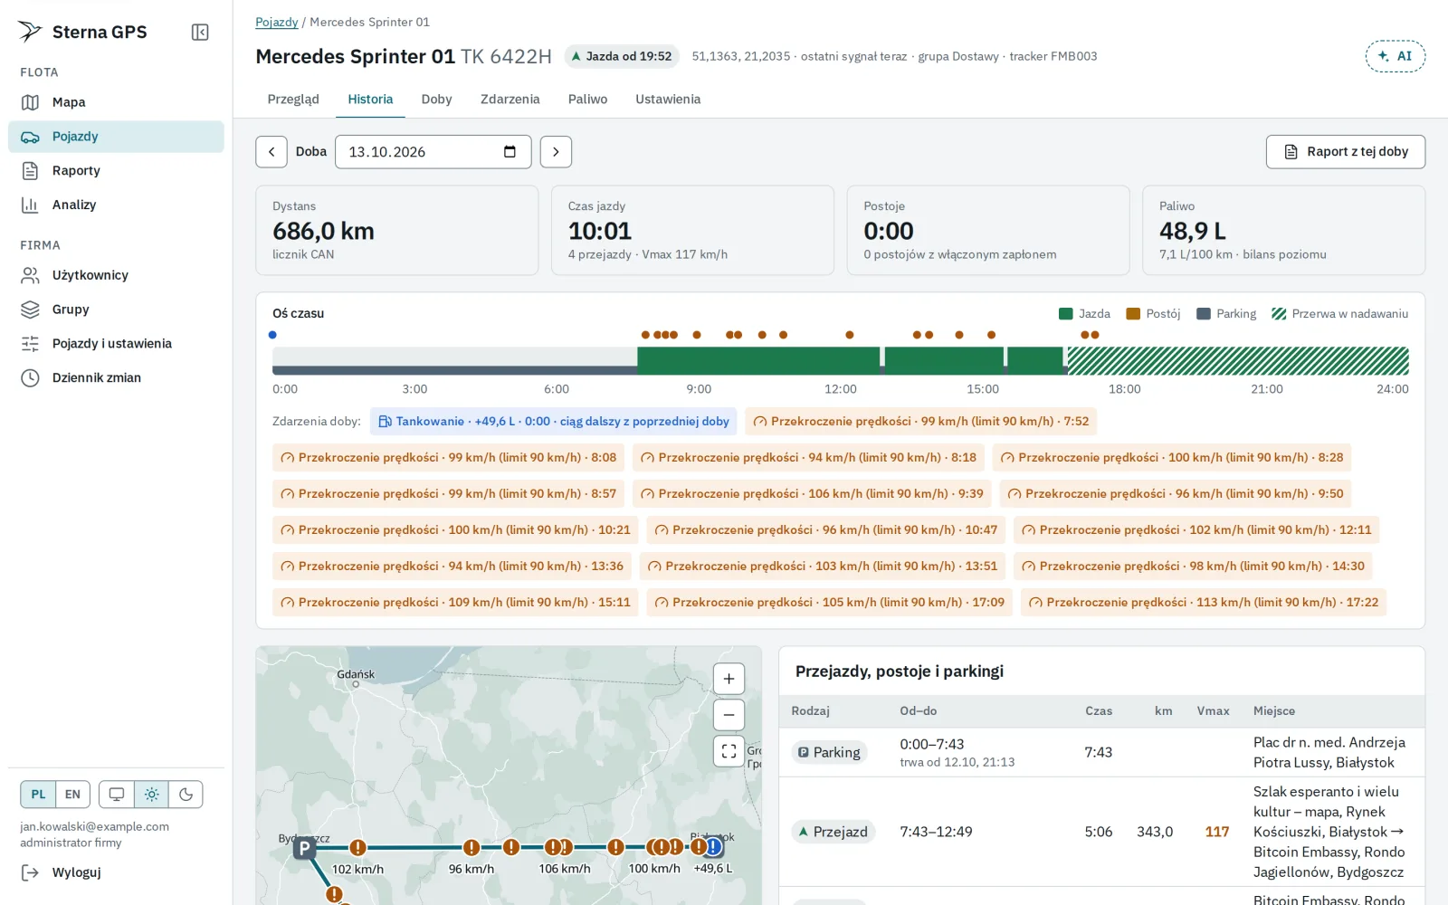Switch language to EN

coord(72,795)
